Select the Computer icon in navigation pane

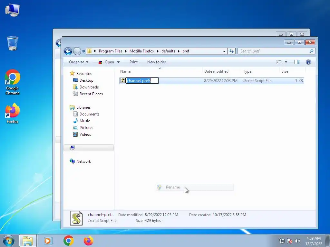point(72,148)
